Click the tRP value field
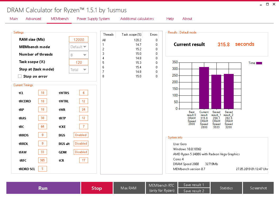Screen dimensions: 279x205 coord(42,110)
